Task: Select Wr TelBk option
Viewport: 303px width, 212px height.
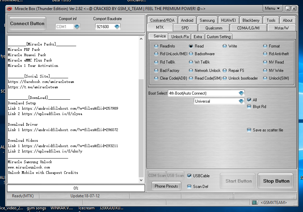Action: click(199, 62)
